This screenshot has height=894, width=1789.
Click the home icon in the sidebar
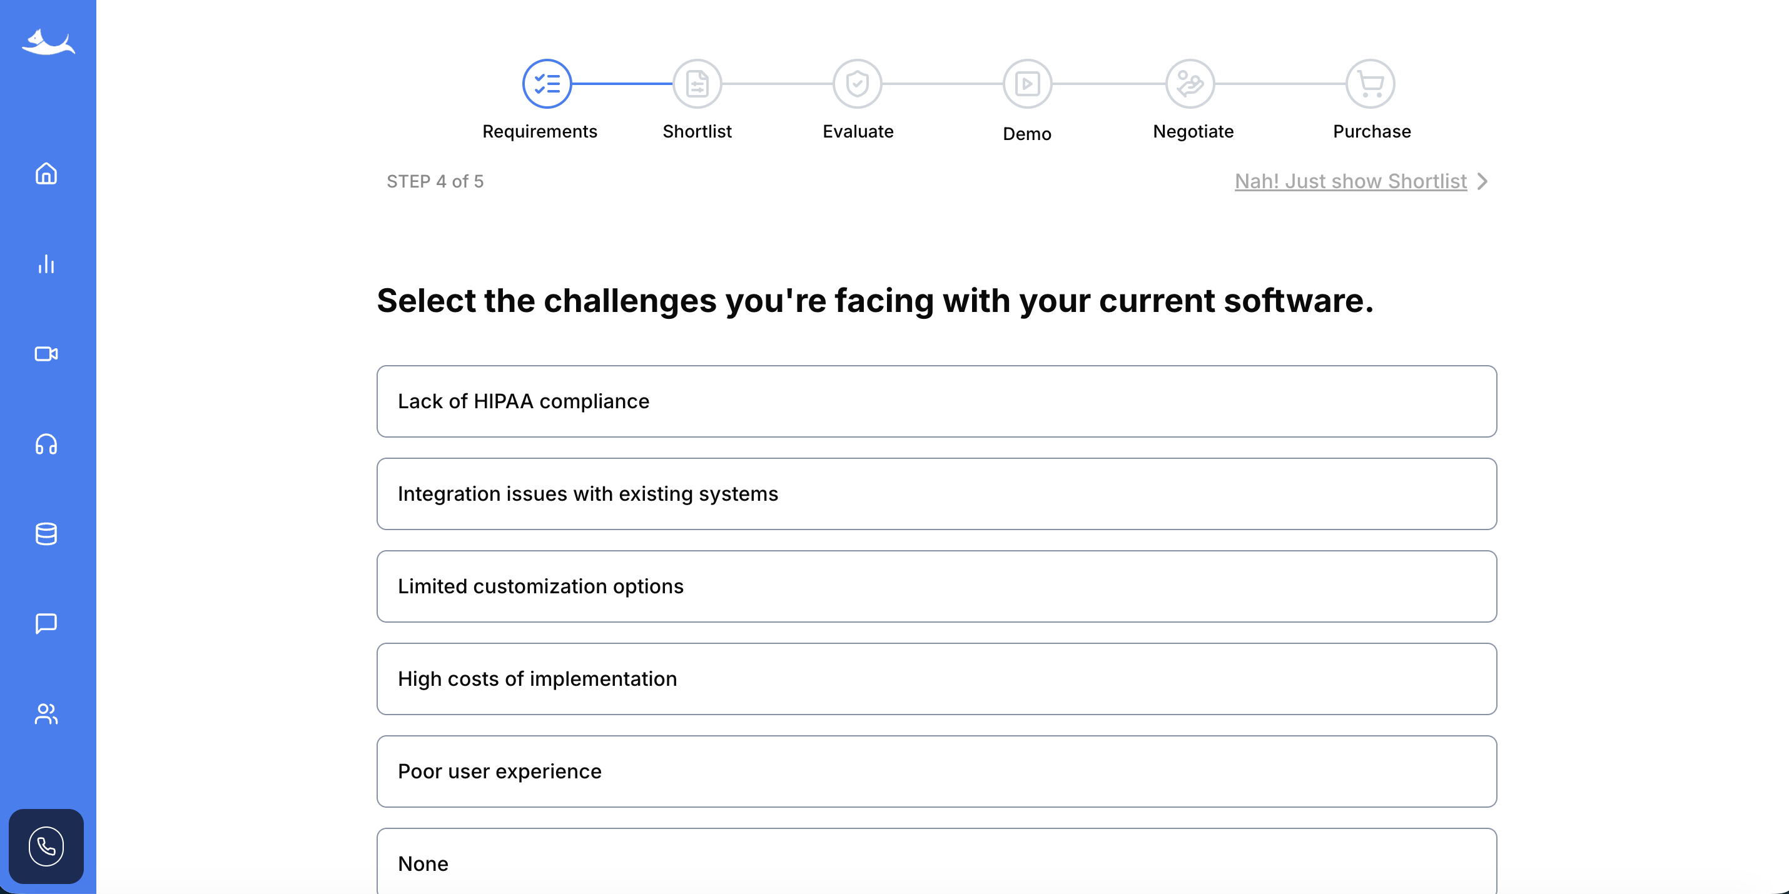[46, 174]
